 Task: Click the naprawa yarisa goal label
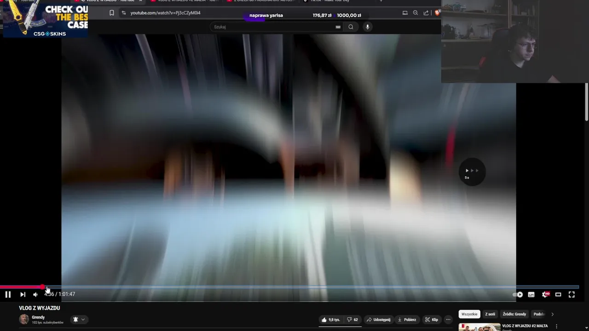click(x=266, y=15)
